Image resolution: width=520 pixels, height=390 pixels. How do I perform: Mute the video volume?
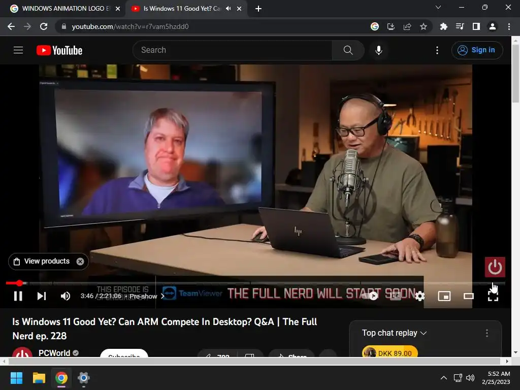(x=66, y=296)
